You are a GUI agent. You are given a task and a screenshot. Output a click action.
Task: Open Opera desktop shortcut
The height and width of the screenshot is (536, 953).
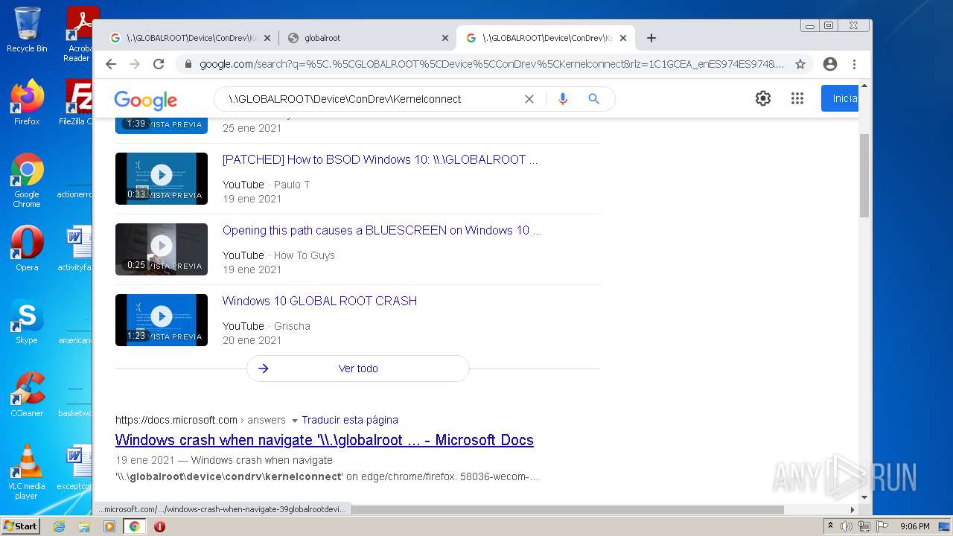27,249
